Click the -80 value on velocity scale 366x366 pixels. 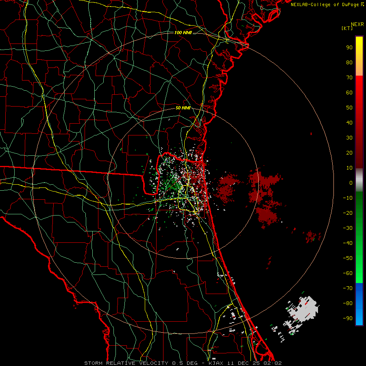348,303
